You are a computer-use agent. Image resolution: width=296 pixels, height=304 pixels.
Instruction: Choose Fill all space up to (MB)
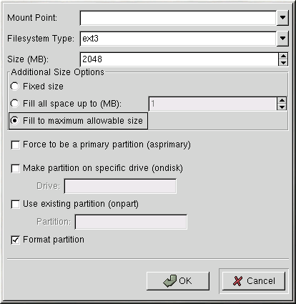click(14, 104)
